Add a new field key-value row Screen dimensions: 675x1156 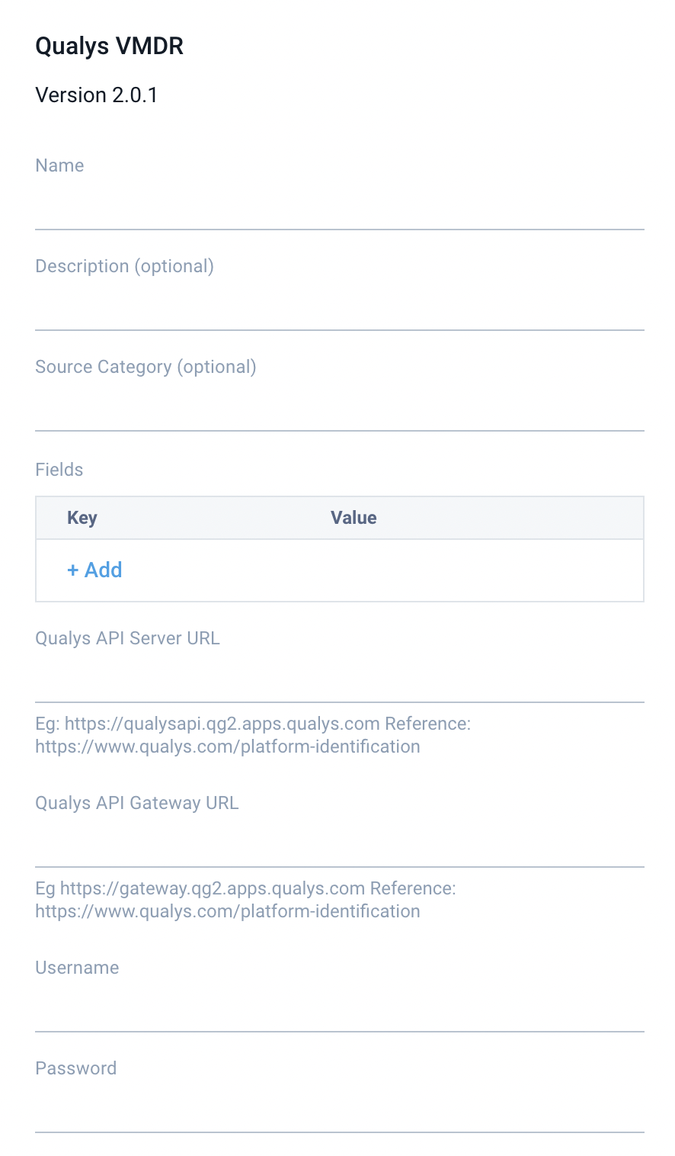pyautogui.click(x=95, y=570)
